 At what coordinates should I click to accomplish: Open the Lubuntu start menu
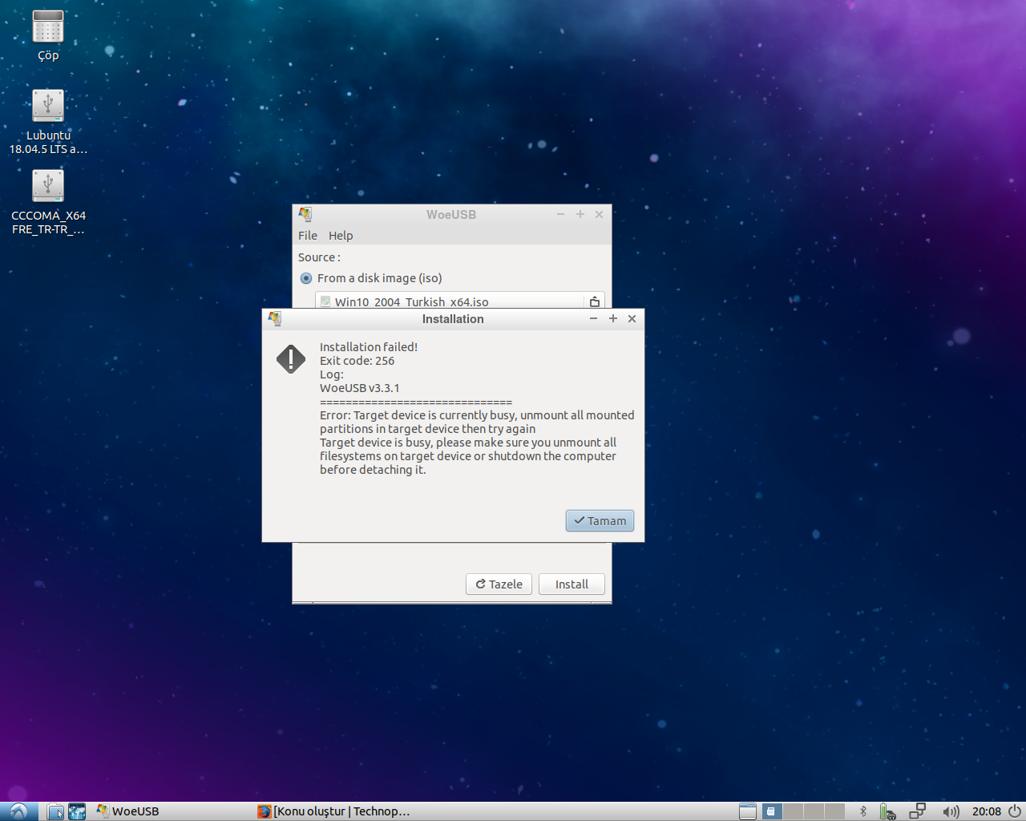pos(18,811)
